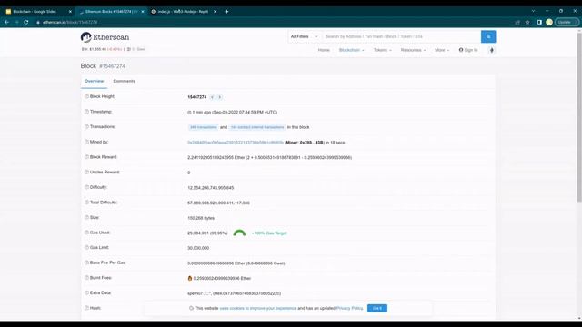Focus the search by address input field
Image resolution: width=582 pixels, height=327 pixels.
coord(401,36)
